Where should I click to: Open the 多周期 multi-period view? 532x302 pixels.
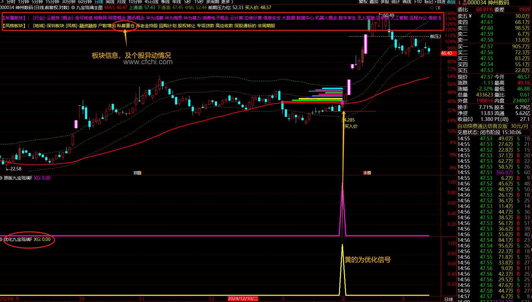[212, 2]
